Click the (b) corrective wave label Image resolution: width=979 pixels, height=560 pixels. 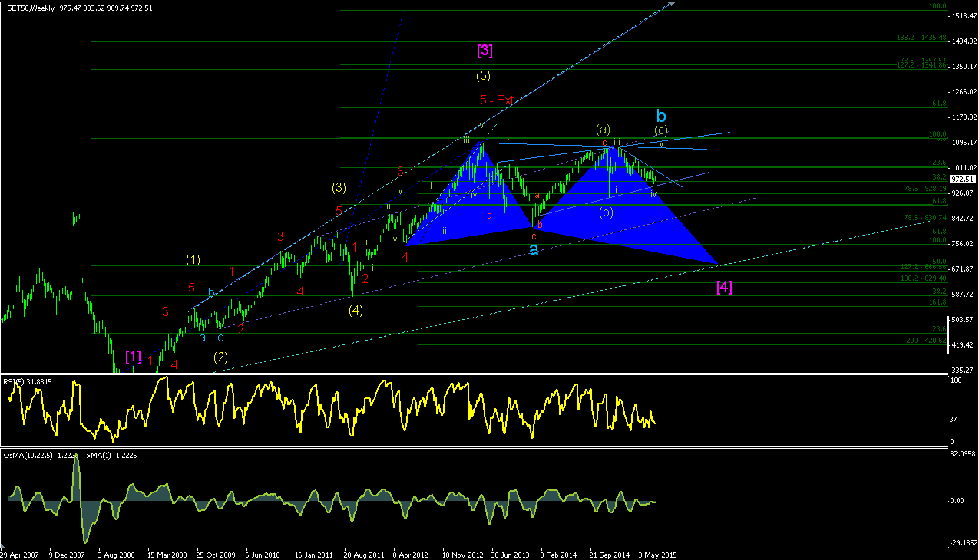click(x=607, y=212)
